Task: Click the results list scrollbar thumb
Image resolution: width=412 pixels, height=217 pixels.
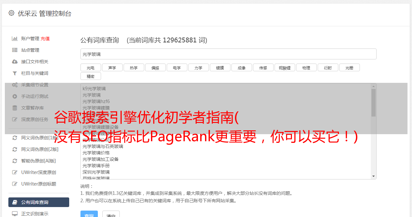Action: (x=373, y=103)
